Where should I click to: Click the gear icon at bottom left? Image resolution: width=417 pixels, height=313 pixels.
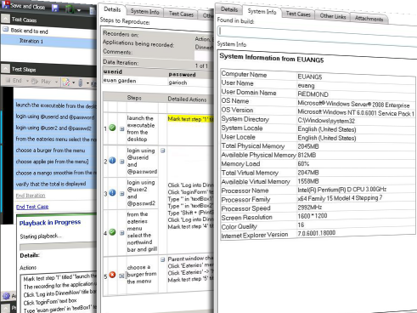click(x=6, y=296)
